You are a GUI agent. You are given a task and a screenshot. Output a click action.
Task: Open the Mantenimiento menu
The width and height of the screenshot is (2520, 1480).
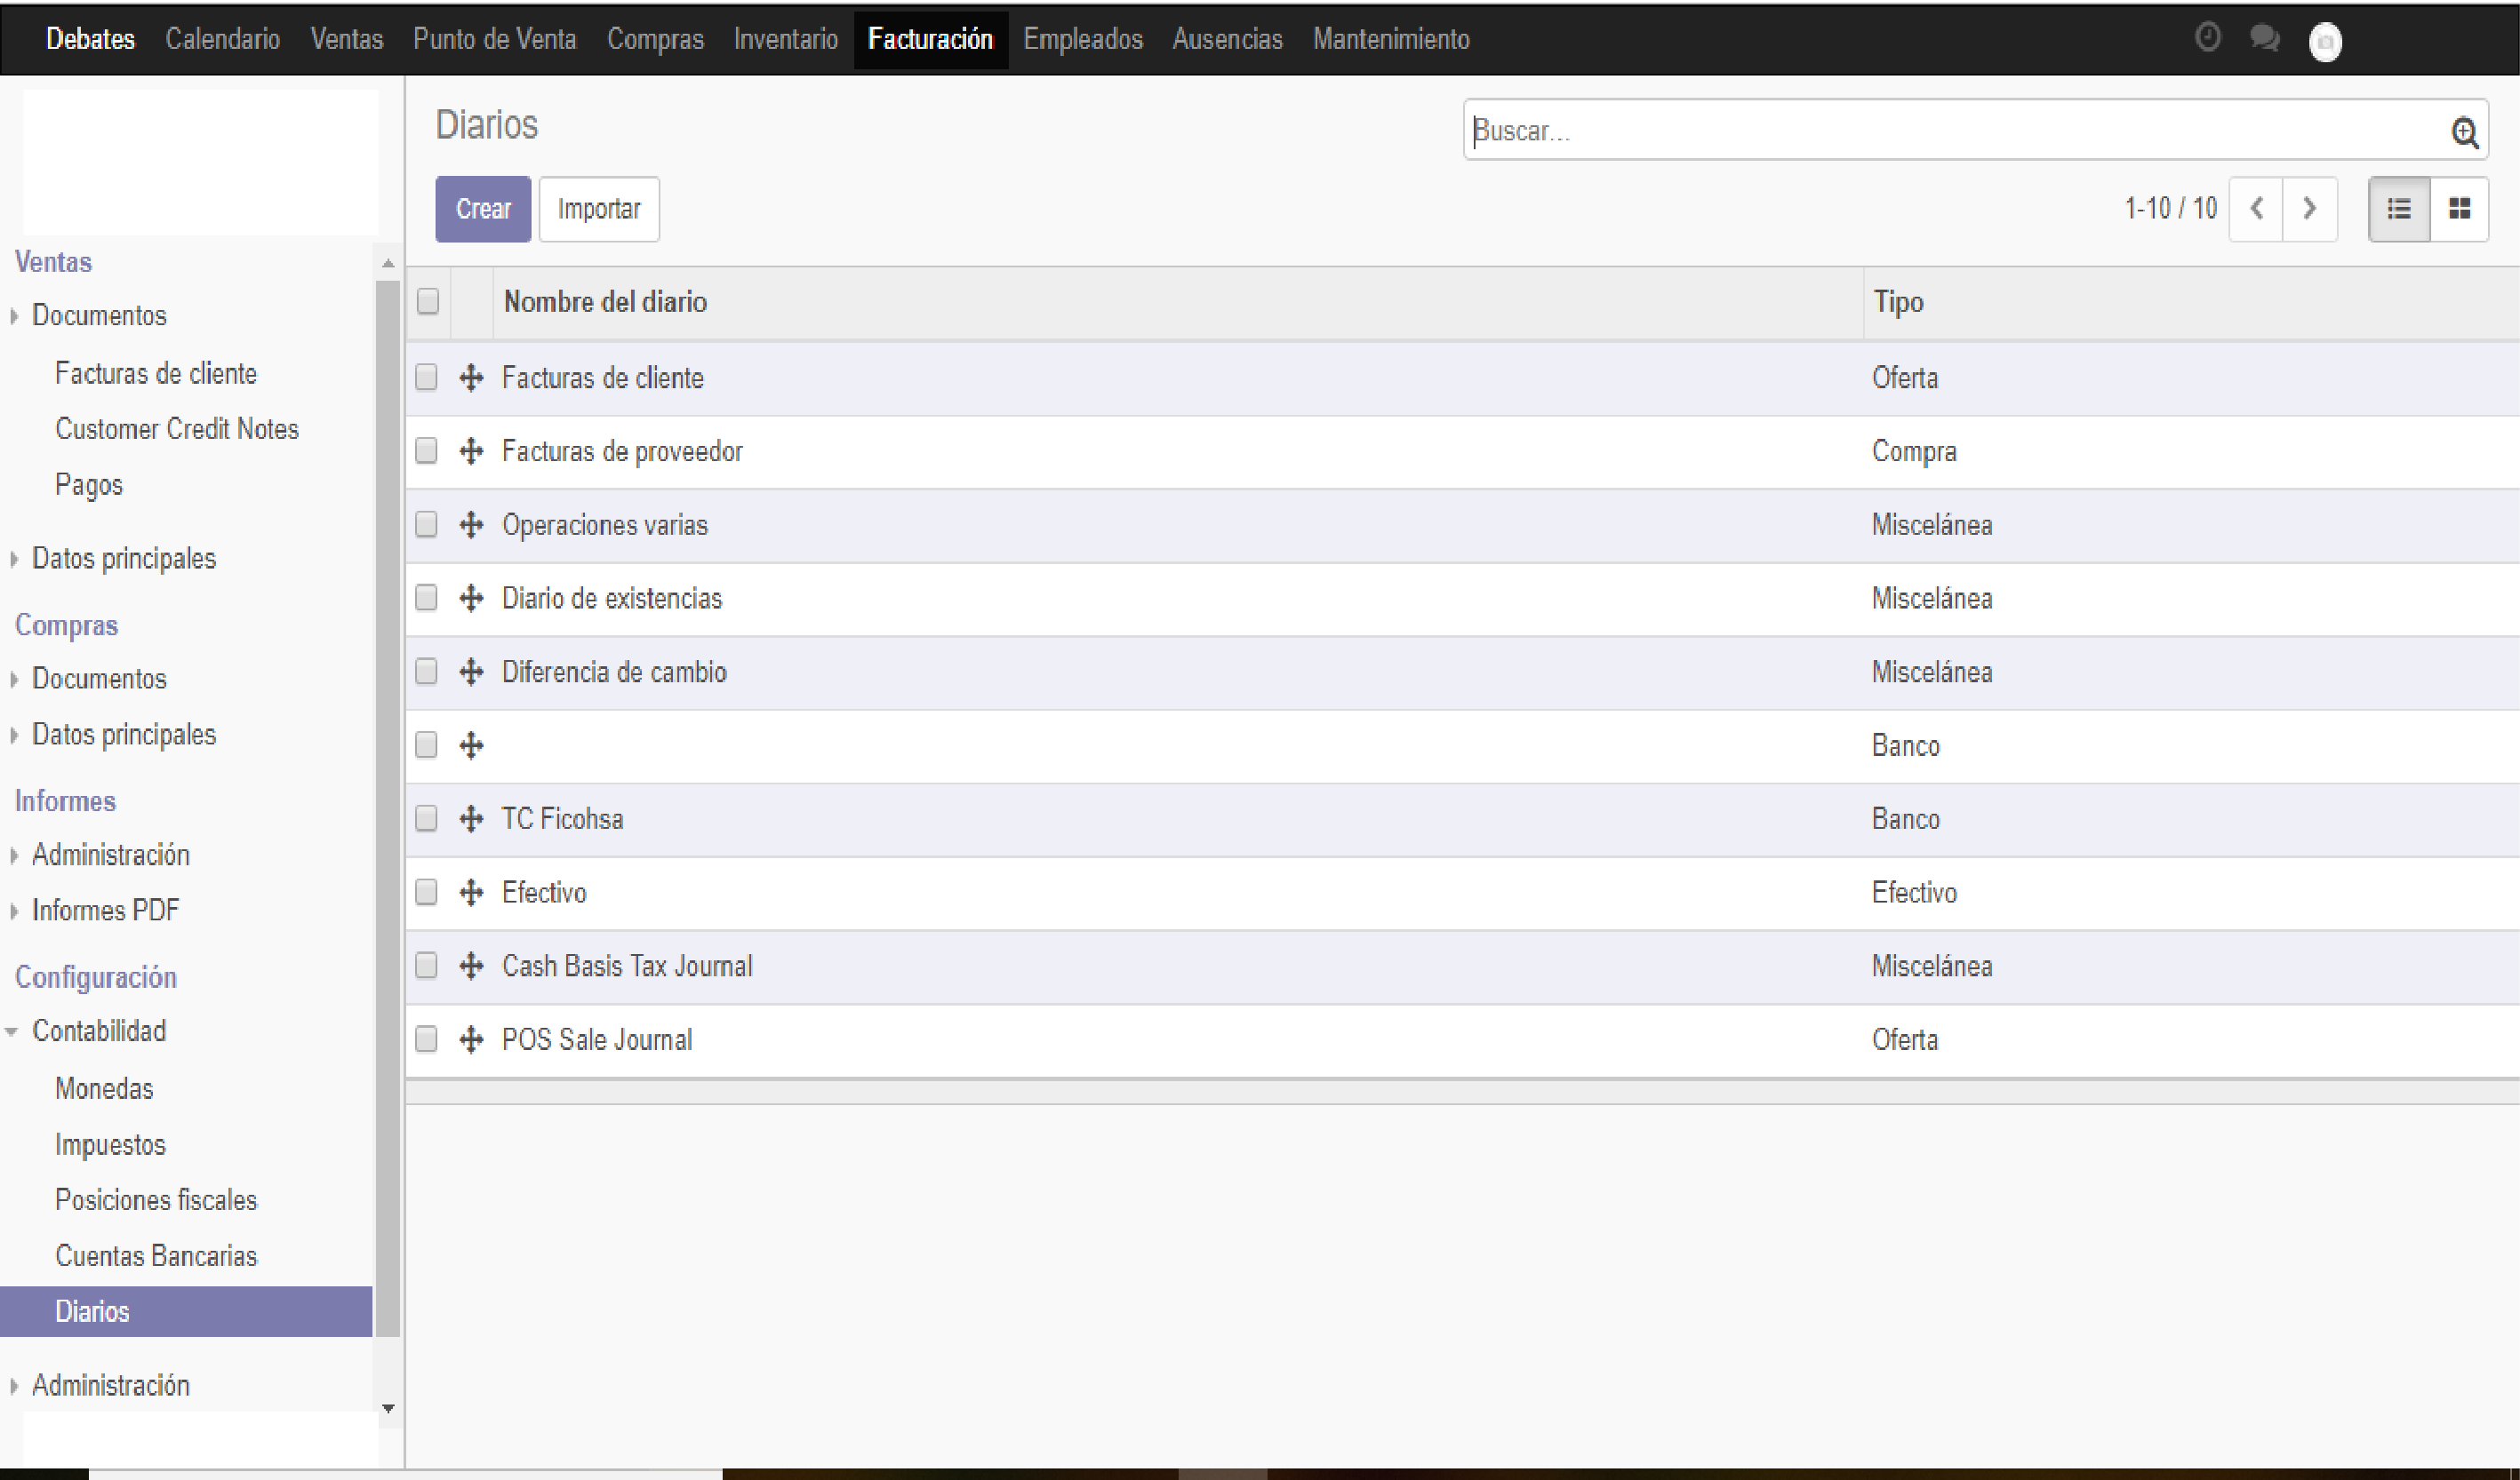click(1390, 39)
